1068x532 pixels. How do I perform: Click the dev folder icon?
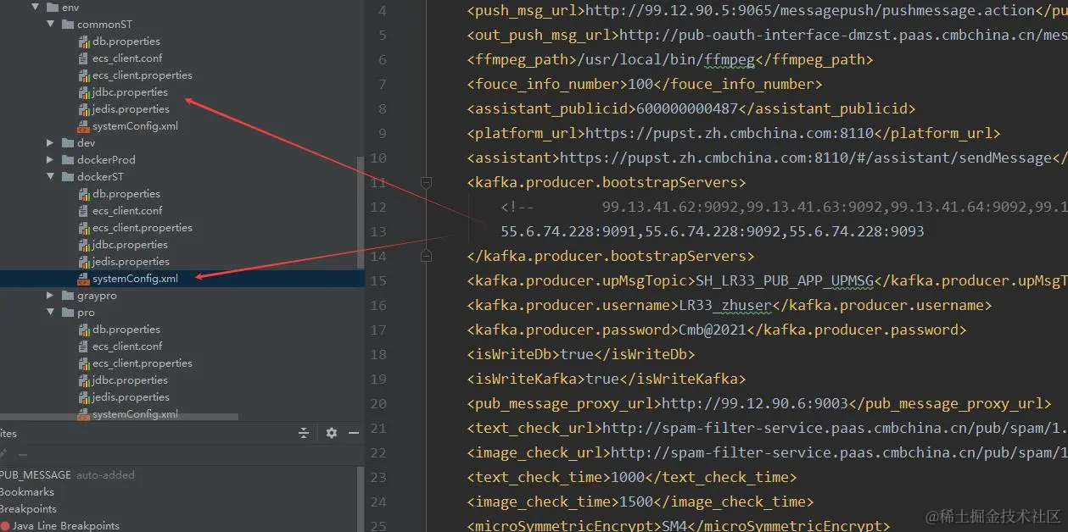tap(68, 143)
